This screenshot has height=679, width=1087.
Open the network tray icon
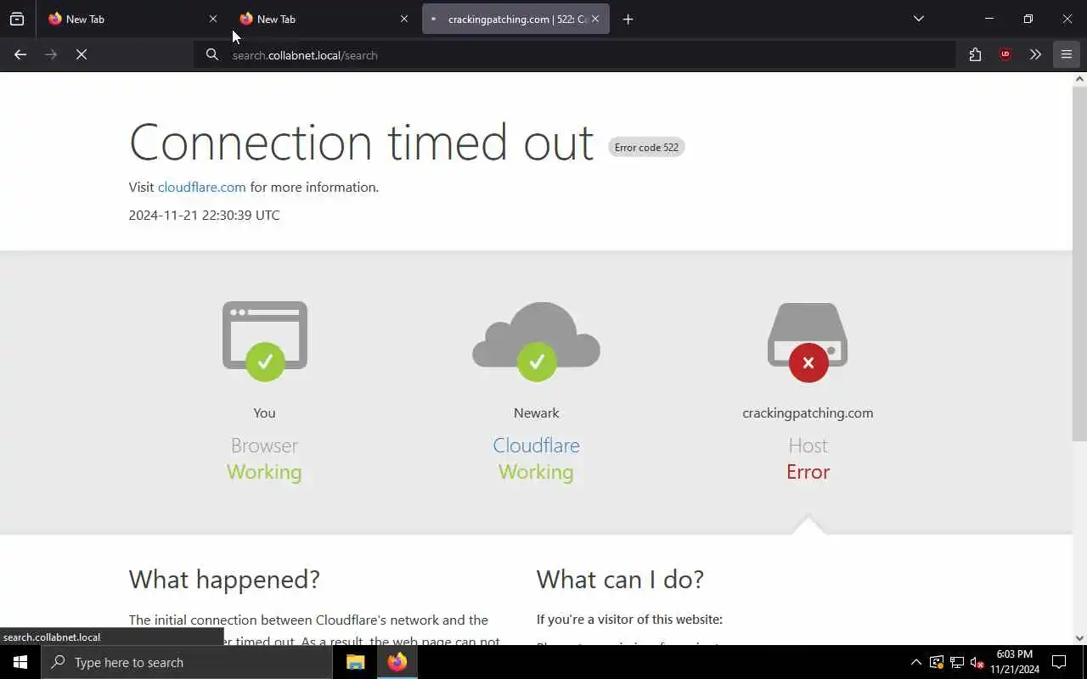click(x=957, y=662)
